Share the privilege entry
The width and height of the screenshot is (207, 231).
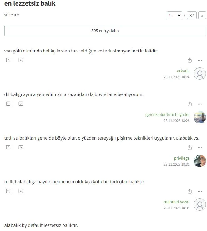click(190, 147)
